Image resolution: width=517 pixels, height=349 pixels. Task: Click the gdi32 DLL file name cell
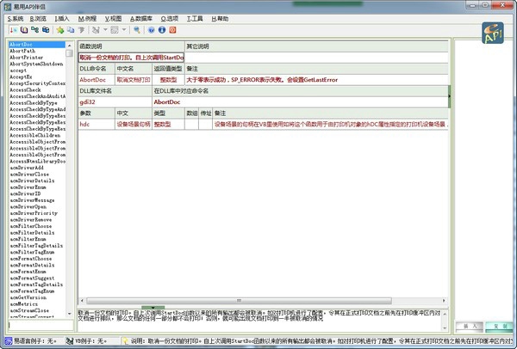click(86, 101)
